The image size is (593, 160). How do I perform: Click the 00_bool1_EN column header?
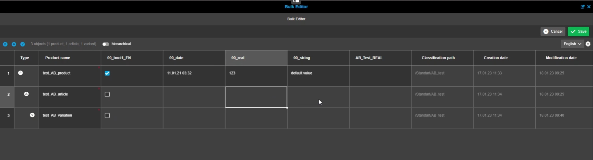[x=132, y=58]
